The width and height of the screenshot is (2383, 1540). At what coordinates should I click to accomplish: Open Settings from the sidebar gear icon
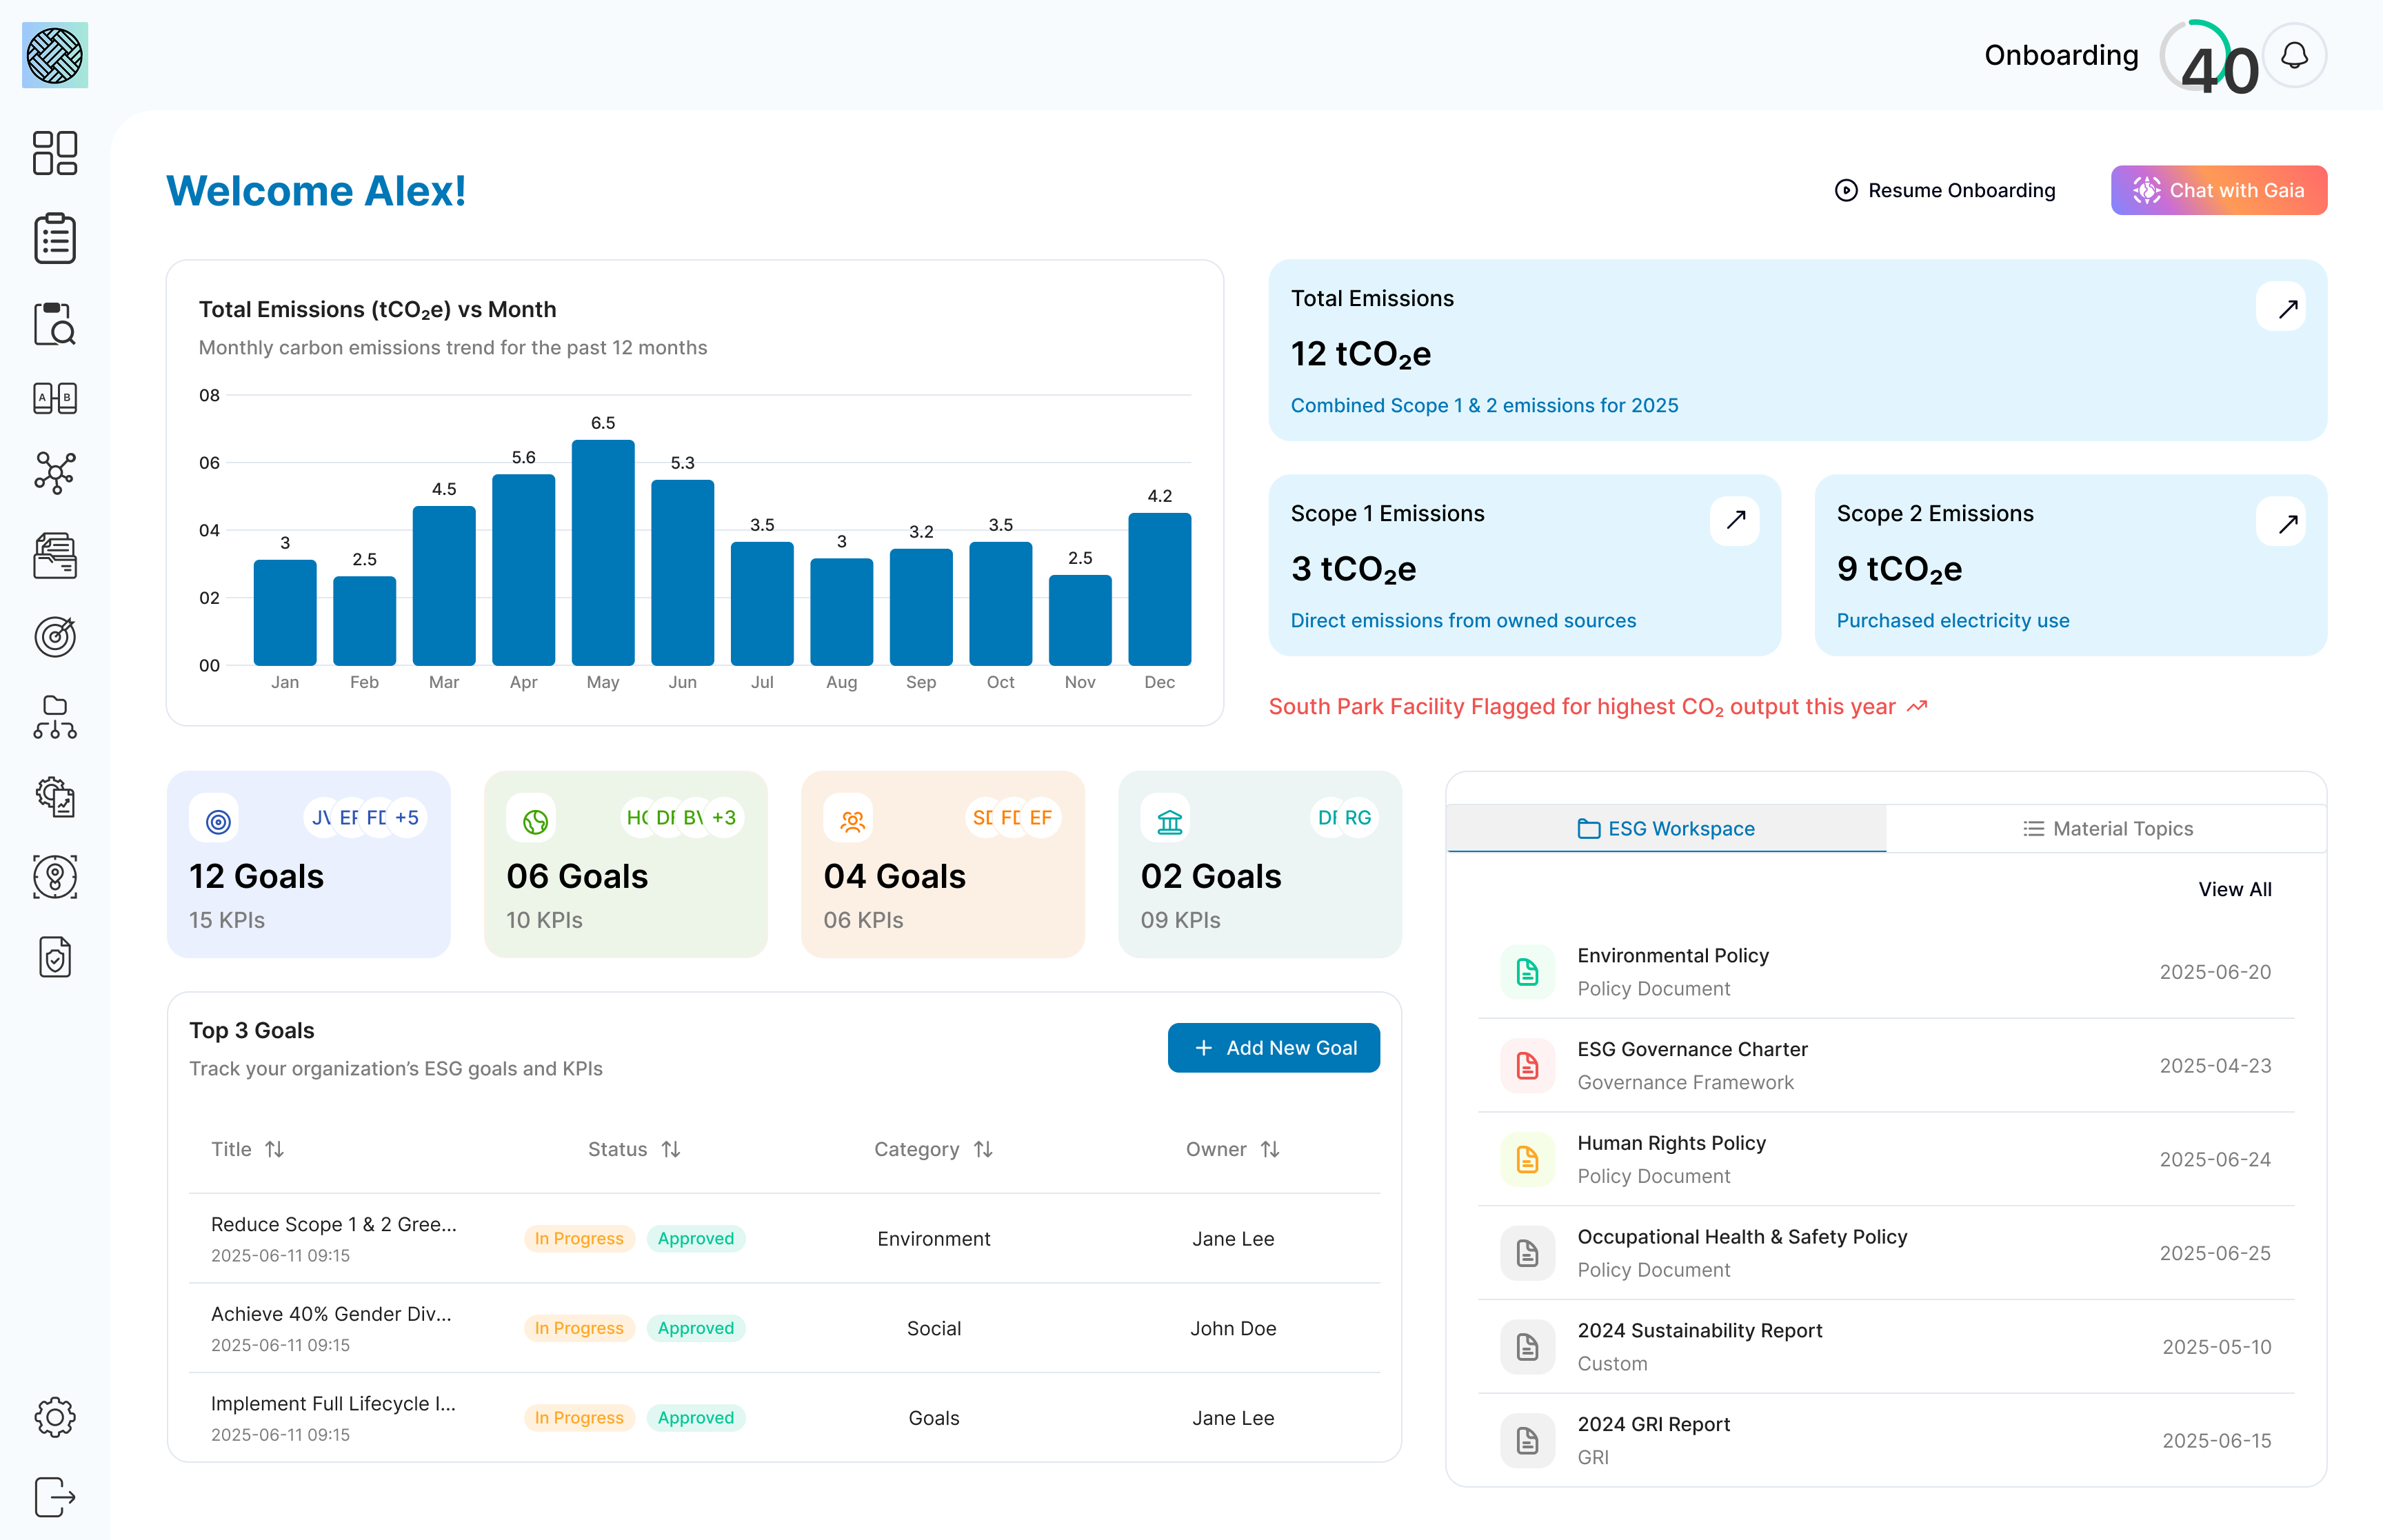54,1417
